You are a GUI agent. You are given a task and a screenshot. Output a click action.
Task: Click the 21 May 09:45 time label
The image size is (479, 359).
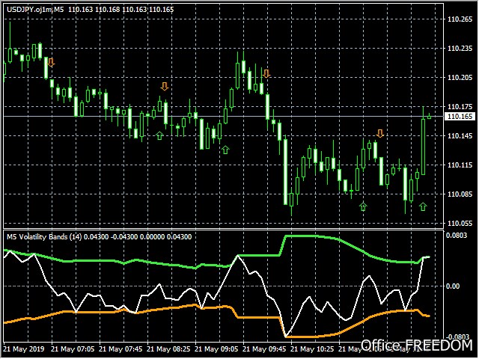point(264,349)
